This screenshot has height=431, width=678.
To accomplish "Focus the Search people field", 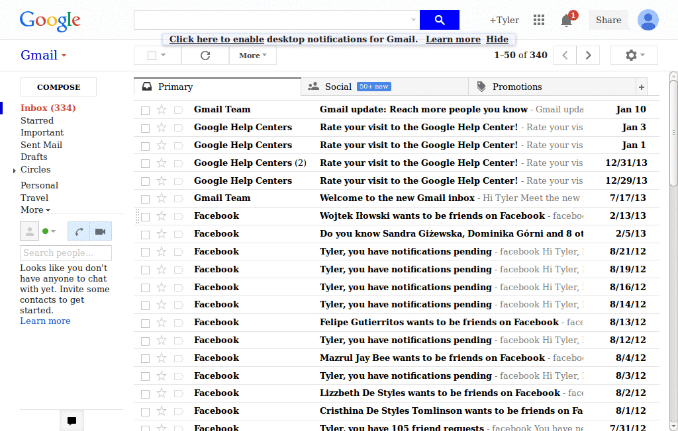I will (x=66, y=253).
